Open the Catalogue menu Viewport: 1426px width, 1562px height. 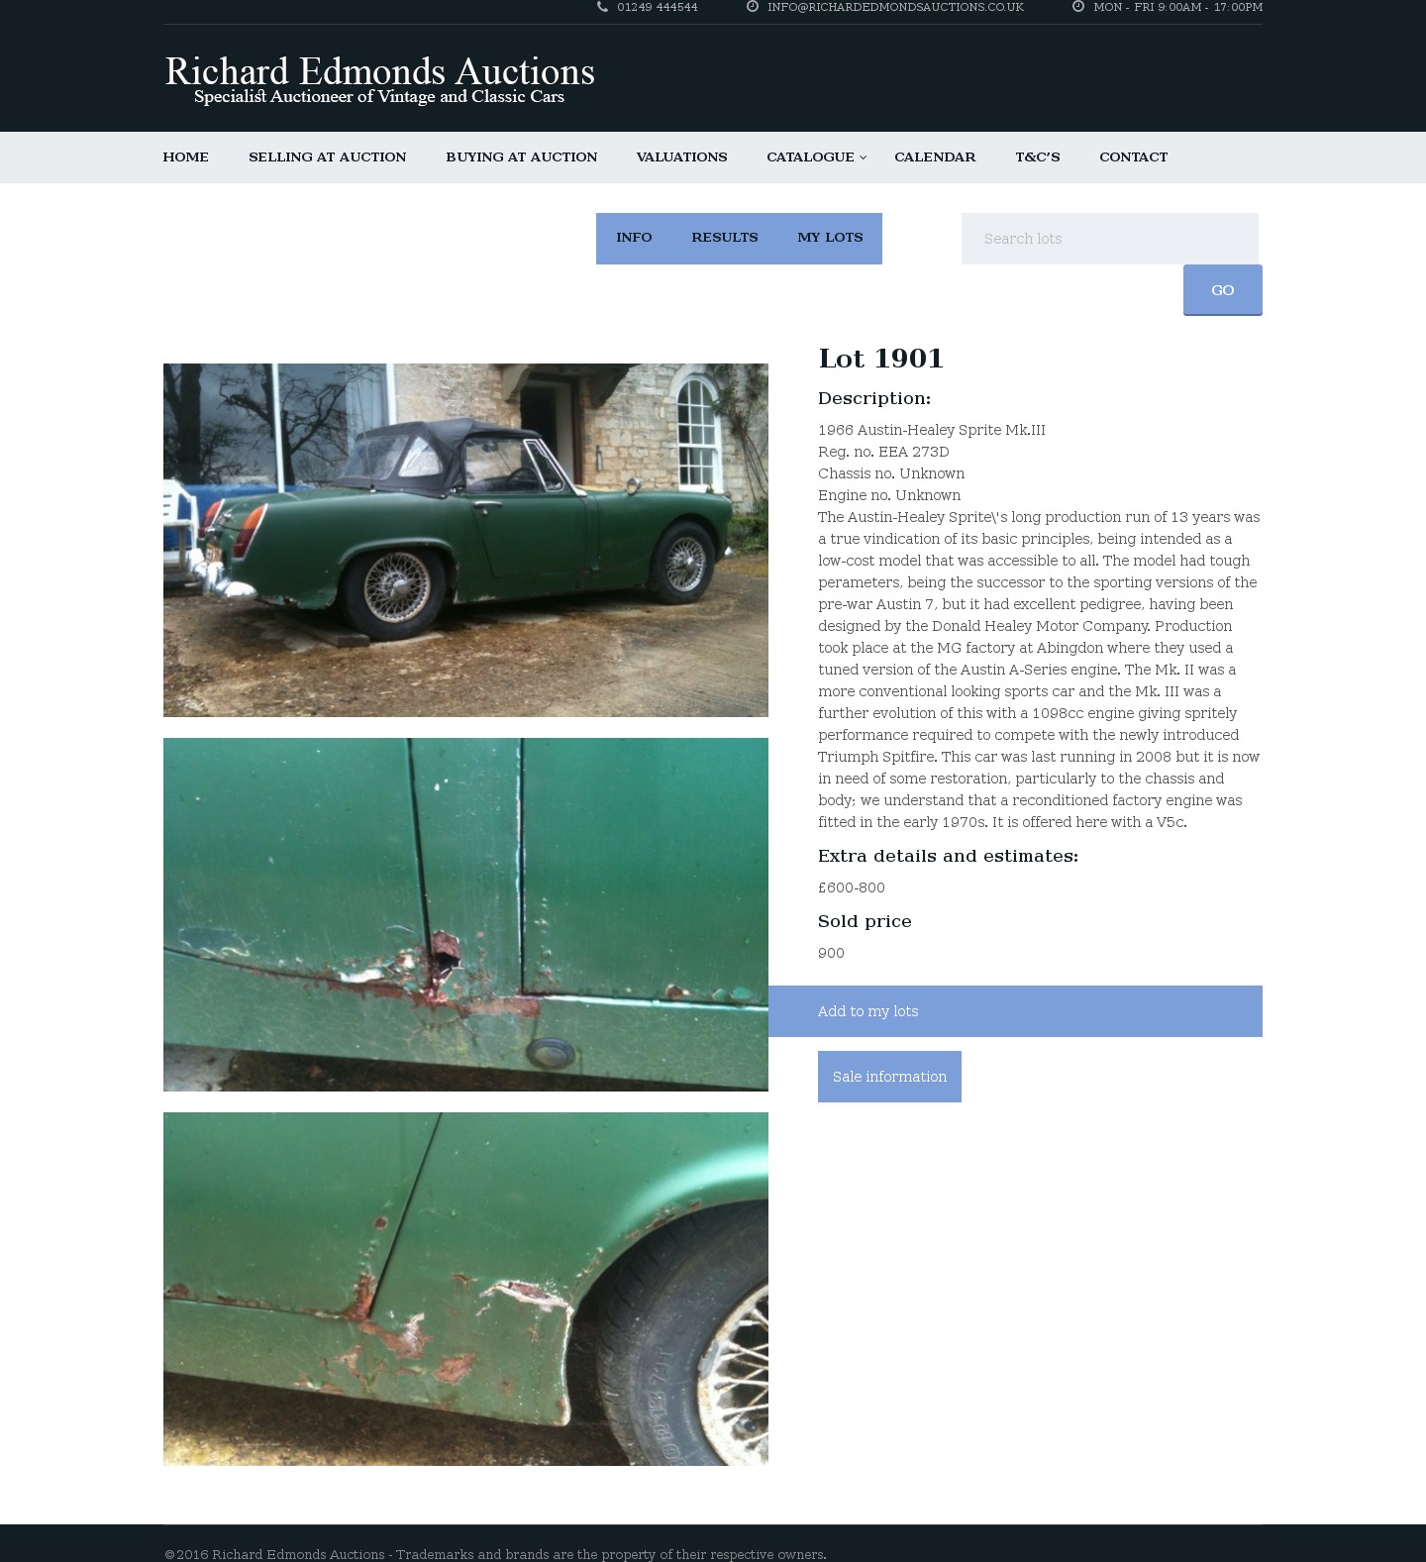[x=810, y=157]
